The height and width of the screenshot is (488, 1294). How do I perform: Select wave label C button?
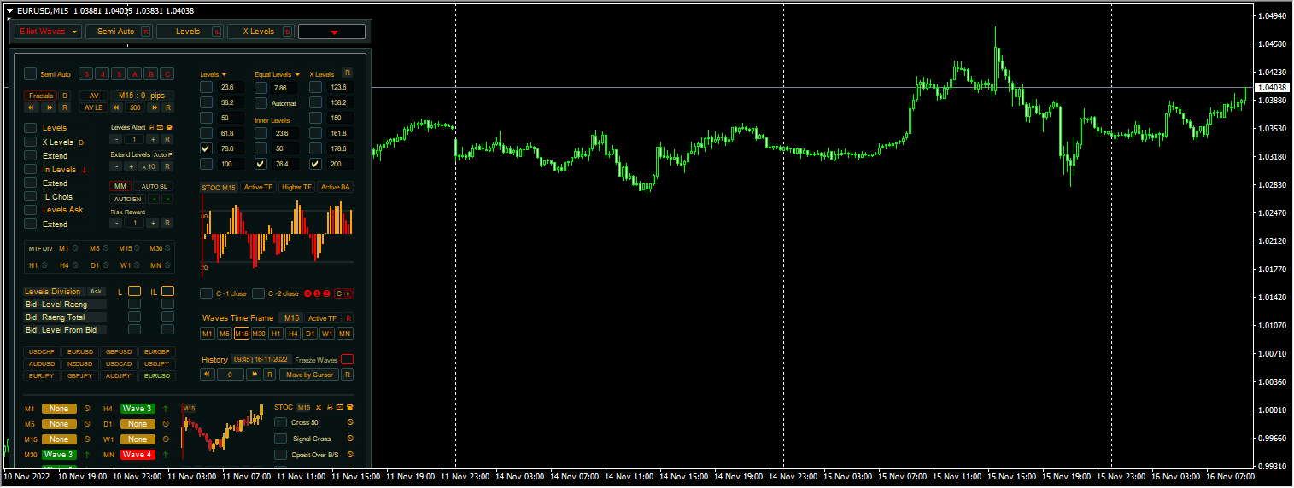(x=167, y=74)
